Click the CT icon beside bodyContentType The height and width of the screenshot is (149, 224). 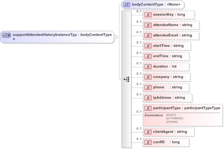tap(127, 5)
